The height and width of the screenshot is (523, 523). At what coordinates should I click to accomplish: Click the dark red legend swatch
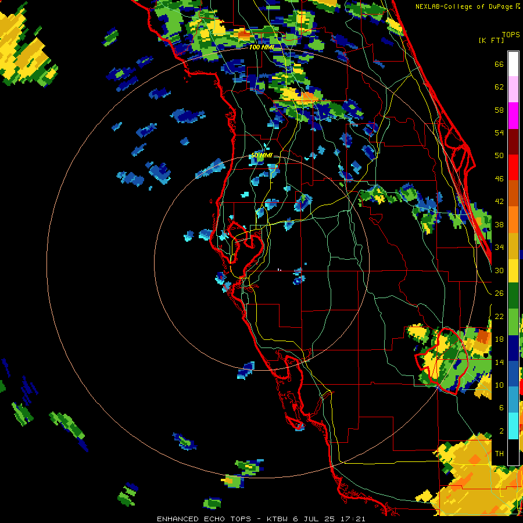513,141
